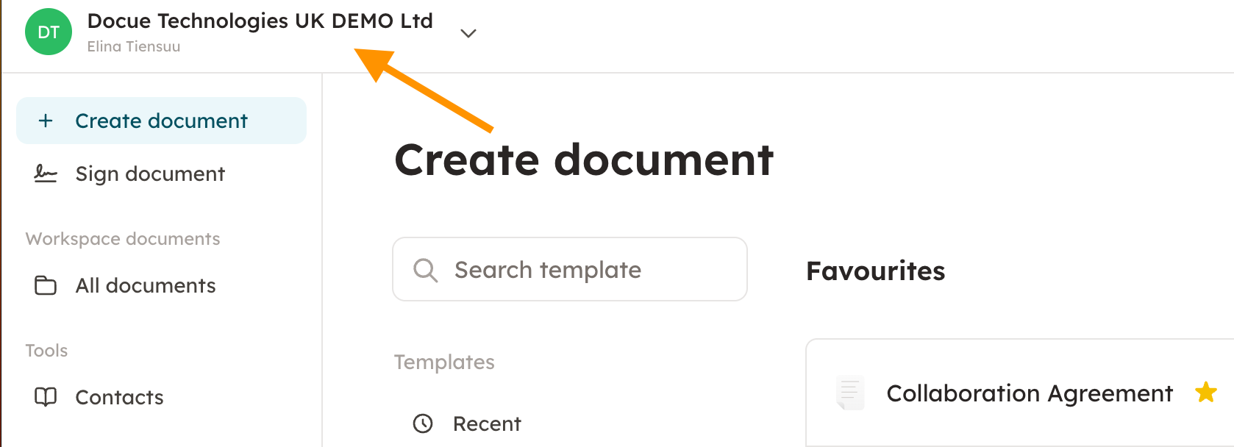Viewport: 1234px width, 447px height.
Task: Click the Favourites section heading
Action: (x=875, y=271)
